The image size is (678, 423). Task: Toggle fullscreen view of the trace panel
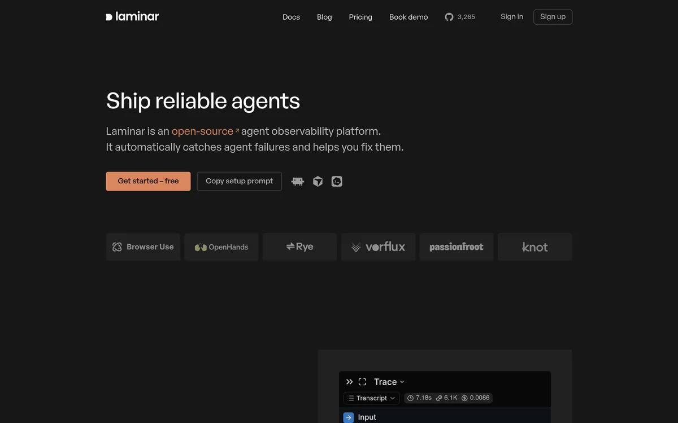tap(363, 382)
